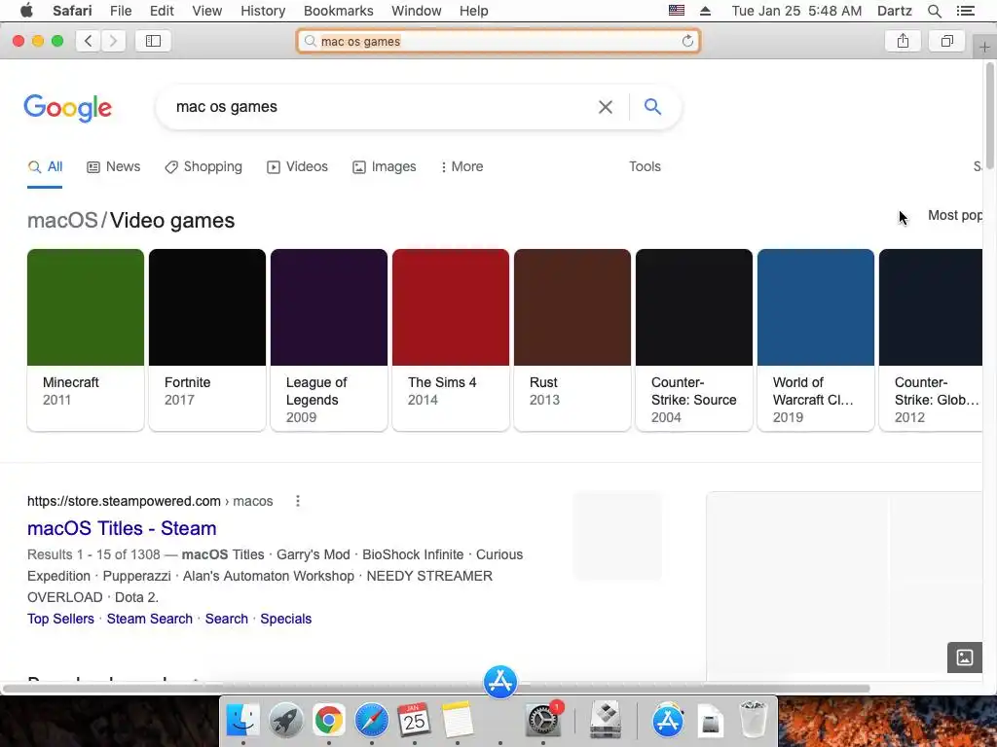Select the Counter-Strike: Source game card
Screen dimensions: 997x747
[694, 339]
